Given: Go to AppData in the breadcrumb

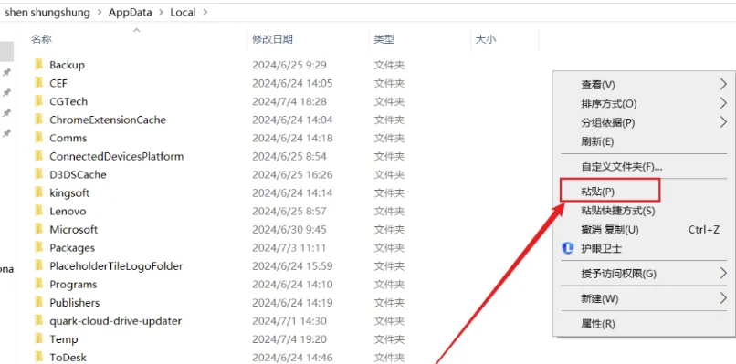Looking at the screenshot, I should tap(131, 13).
